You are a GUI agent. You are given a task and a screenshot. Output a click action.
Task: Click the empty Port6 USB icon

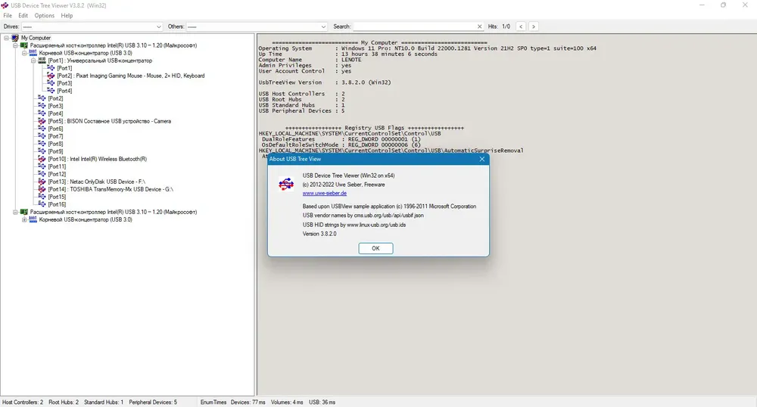42,129
